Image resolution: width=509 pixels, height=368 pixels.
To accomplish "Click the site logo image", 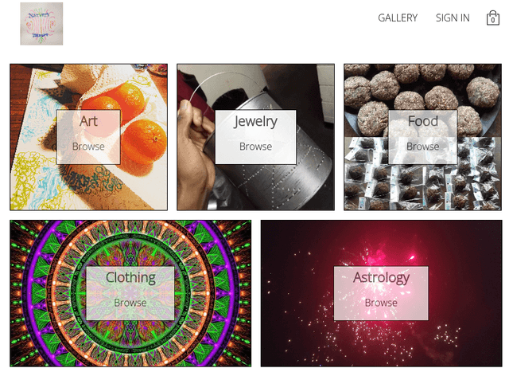I will (x=41, y=24).
